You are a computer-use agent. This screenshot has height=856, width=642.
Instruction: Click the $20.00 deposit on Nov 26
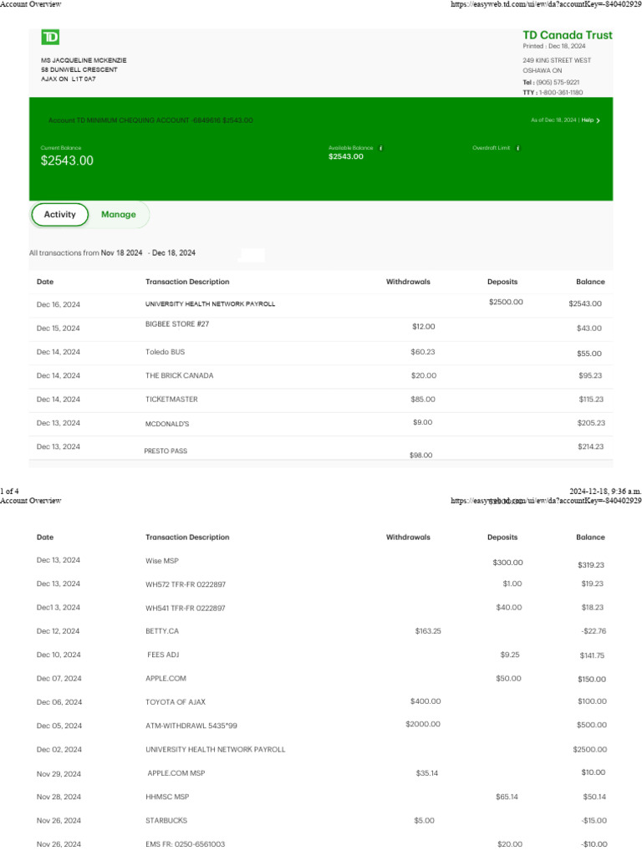pos(510,844)
